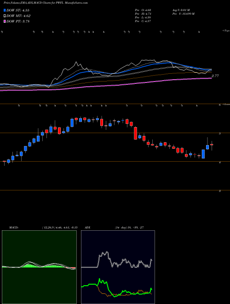Click the 'Pre V: 13.699 M' value

click(184, 14)
